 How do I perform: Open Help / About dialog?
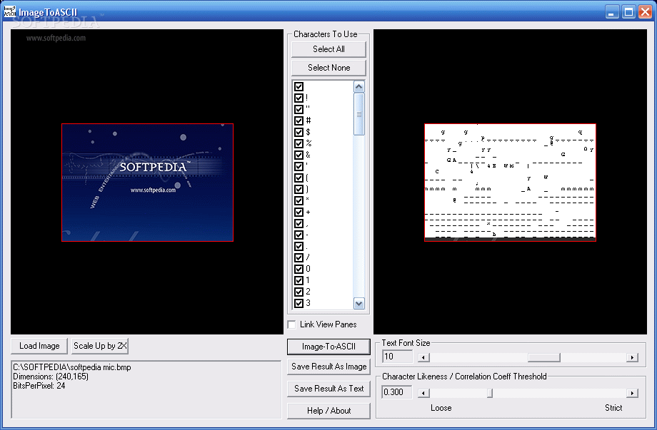[329, 411]
